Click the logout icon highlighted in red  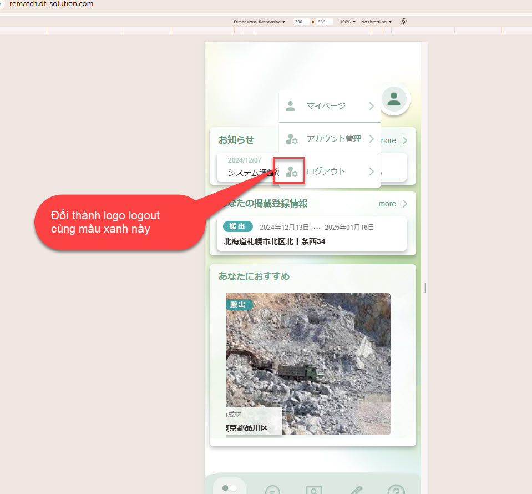click(x=291, y=172)
